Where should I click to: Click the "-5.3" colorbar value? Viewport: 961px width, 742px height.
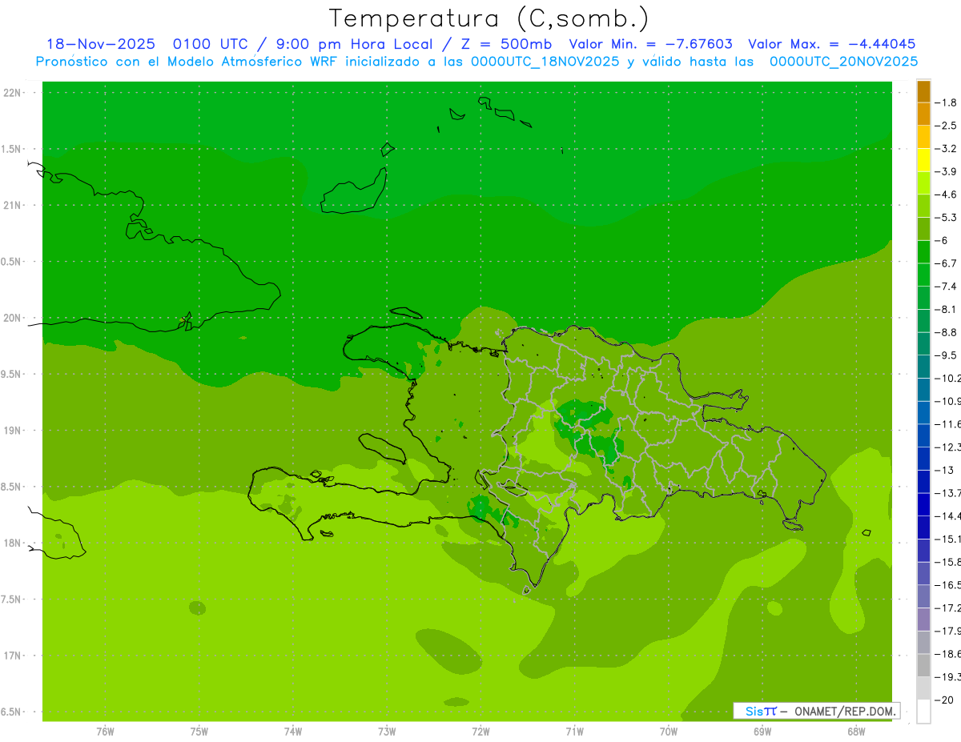[x=947, y=218]
